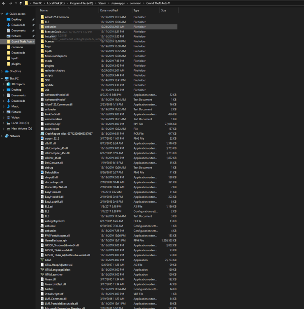
Task: Click the Videos icon under This PC
Action: tap(8, 117)
